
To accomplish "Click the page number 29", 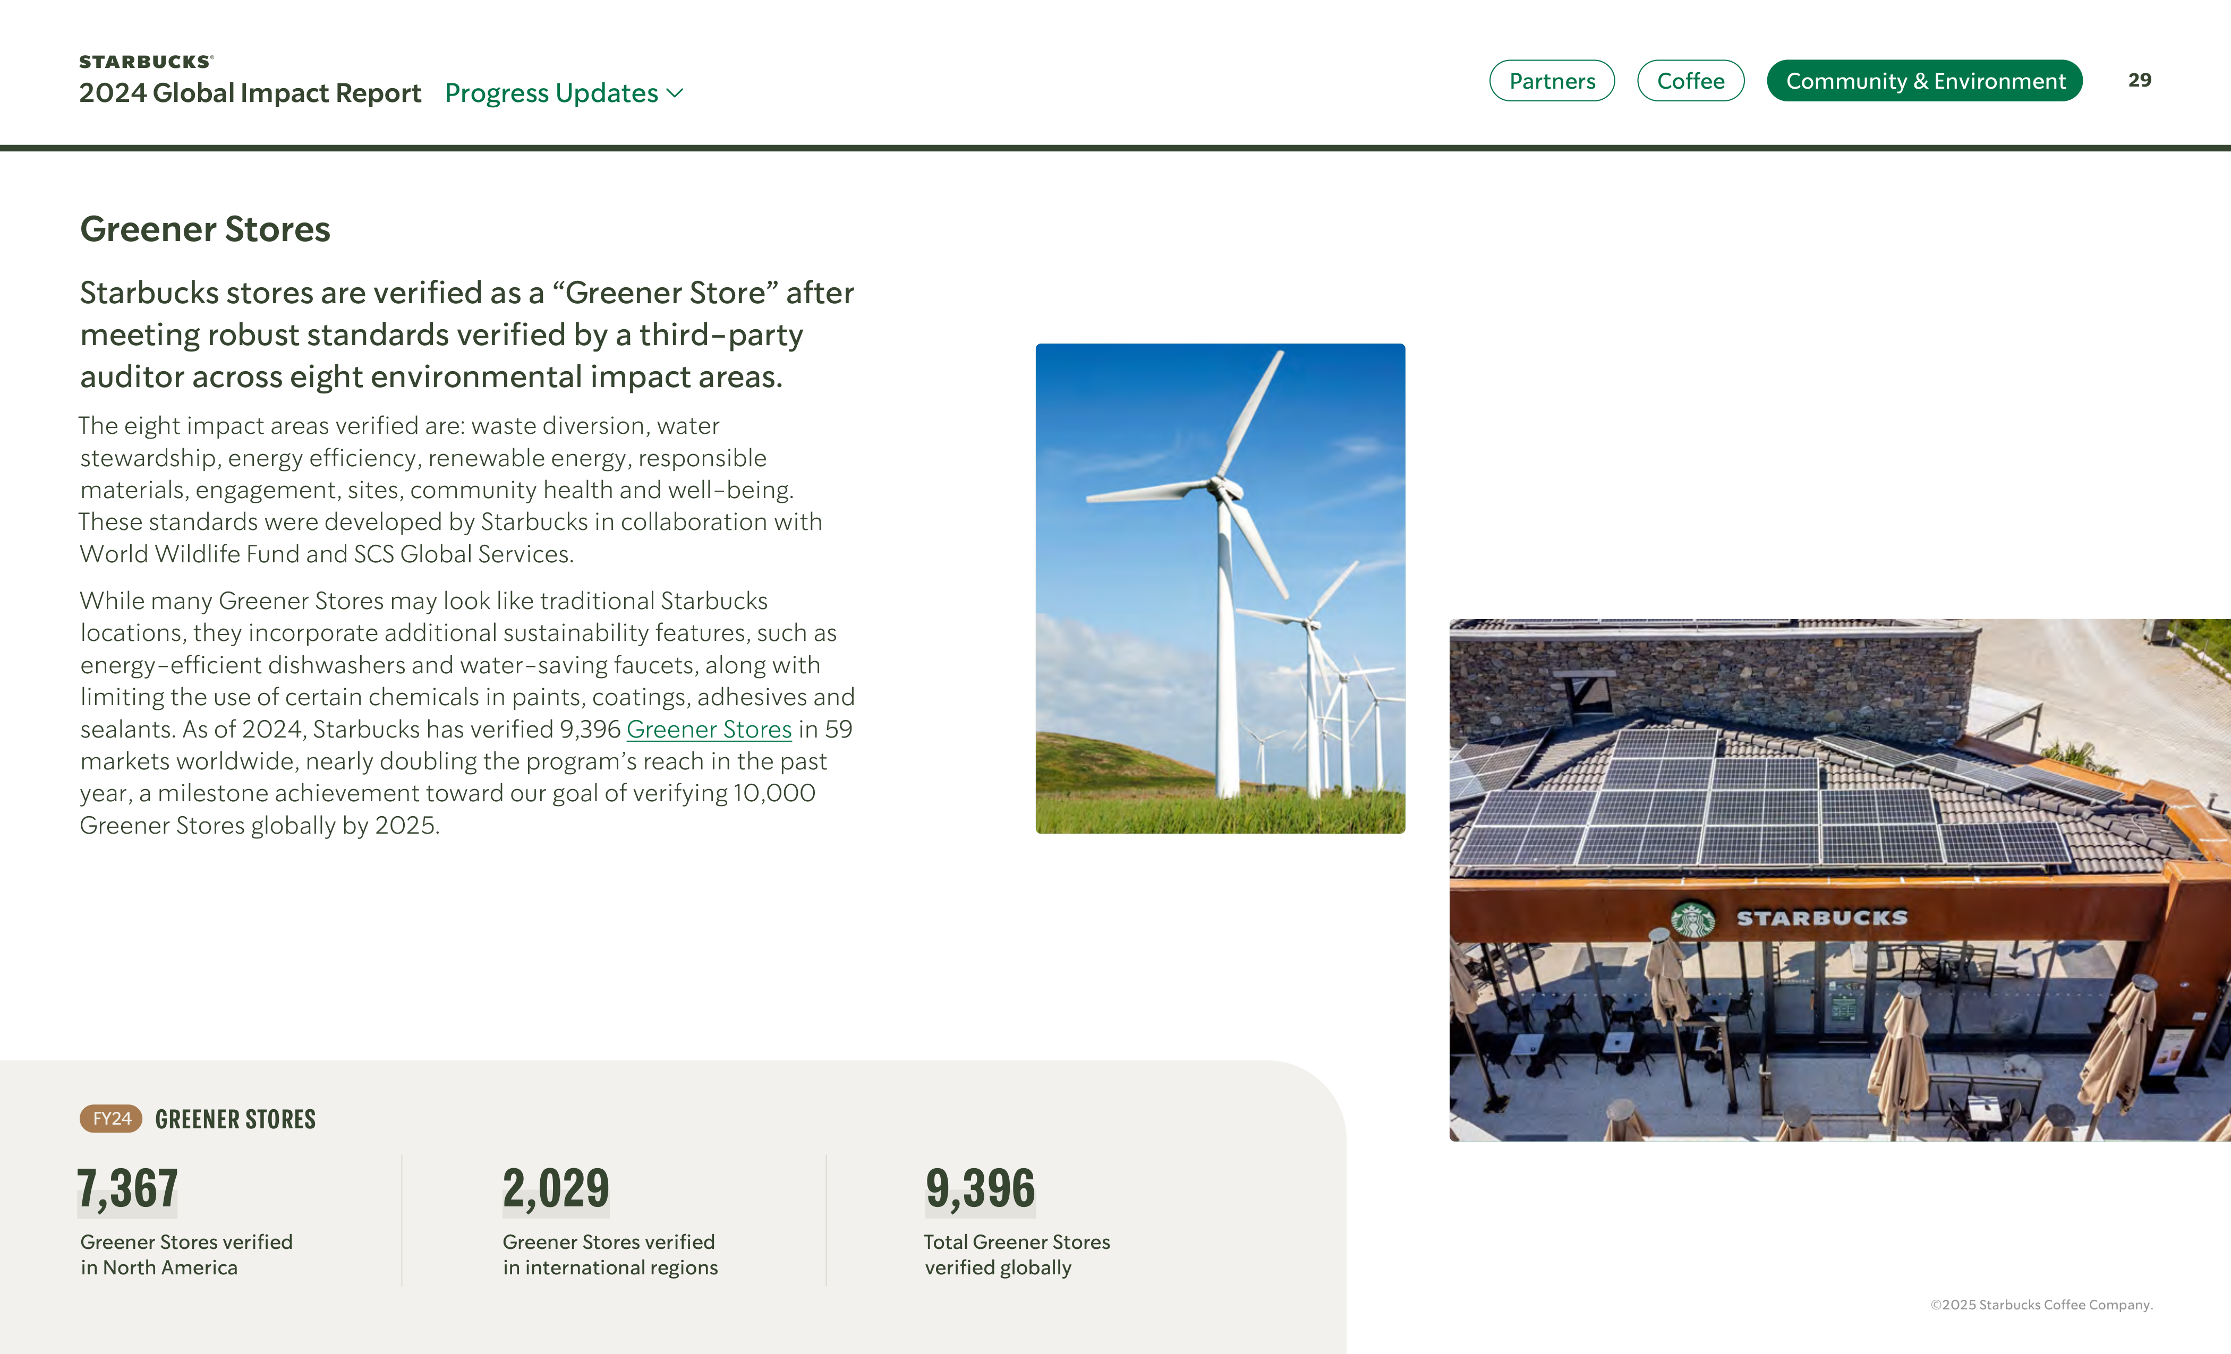I will 2139,81.
